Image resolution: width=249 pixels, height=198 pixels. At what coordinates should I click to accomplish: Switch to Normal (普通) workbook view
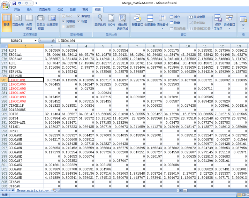7,21
